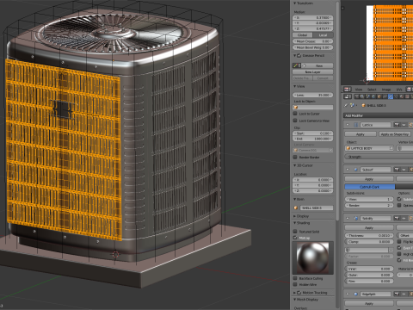Toggle EdgeSplit modifier render camera icon
Viewport: 413px width, 310px height.
click(x=397, y=294)
